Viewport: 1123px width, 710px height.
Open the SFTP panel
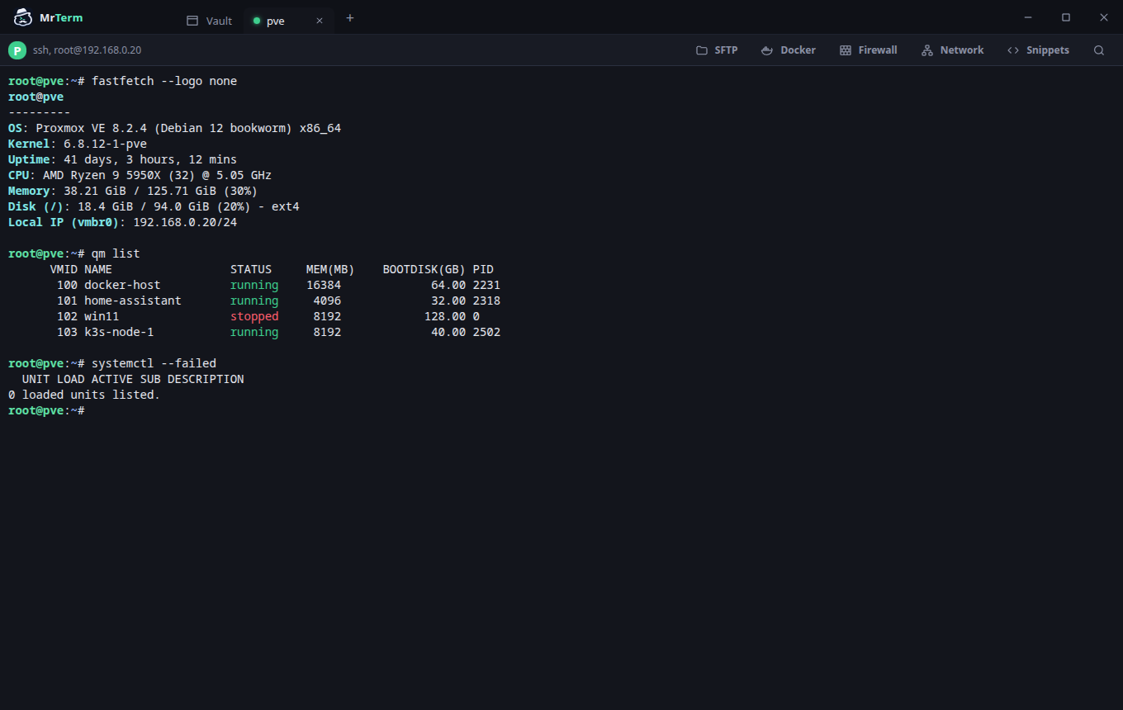pyautogui.click(x=717, y=50)
